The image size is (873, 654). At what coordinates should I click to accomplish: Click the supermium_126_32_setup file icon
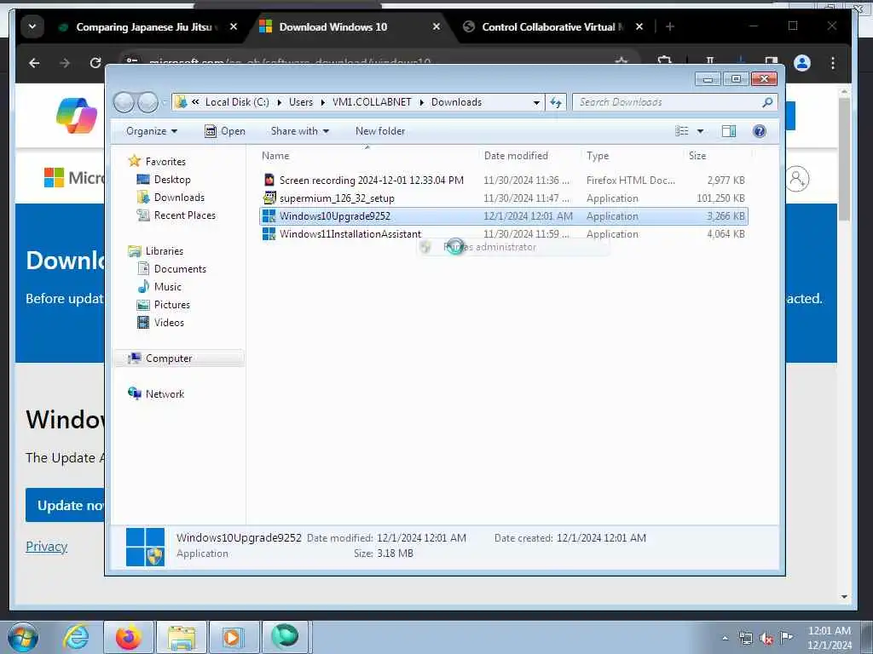tap(269, 198)
